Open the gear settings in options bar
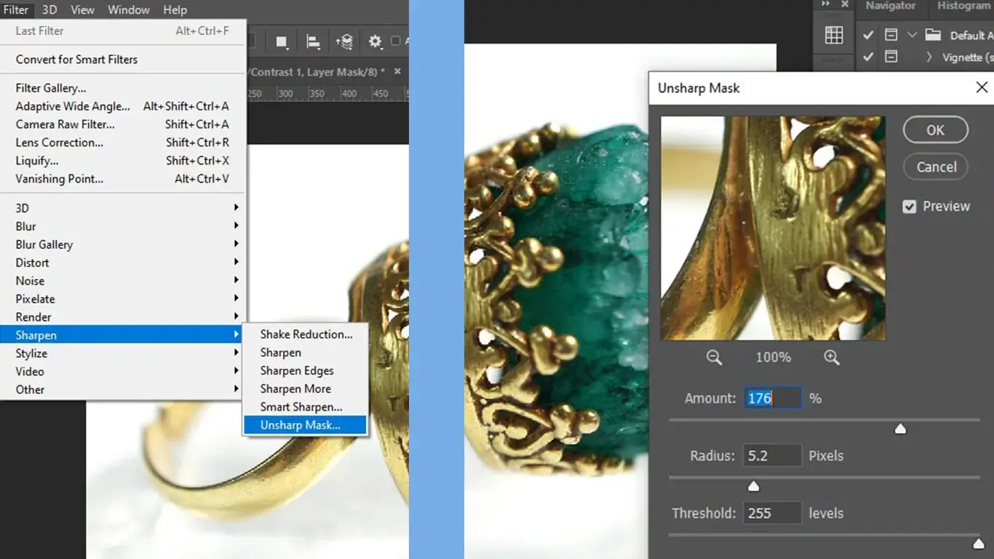The width and height of the screenshot is (994, 559). tap(375, 41)
